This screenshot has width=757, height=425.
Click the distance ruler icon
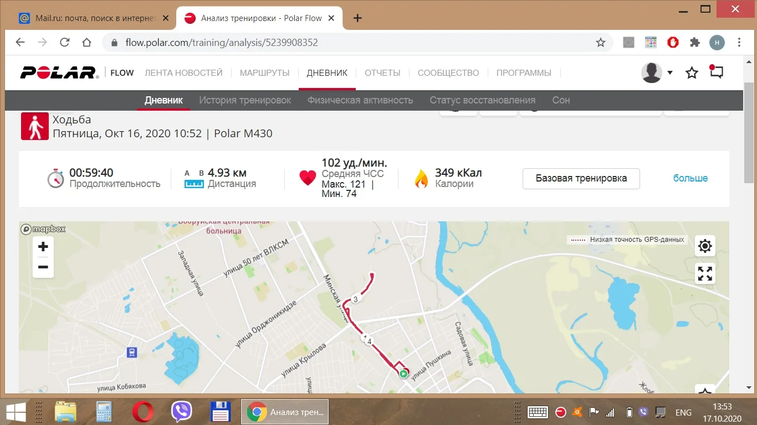pos(194,180)
